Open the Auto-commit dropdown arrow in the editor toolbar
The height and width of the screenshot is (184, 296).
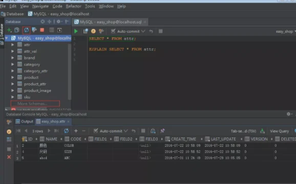pos(143,31)
